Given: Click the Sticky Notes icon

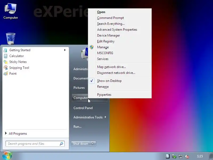Looking at the screenshot, I should (5, 62).
